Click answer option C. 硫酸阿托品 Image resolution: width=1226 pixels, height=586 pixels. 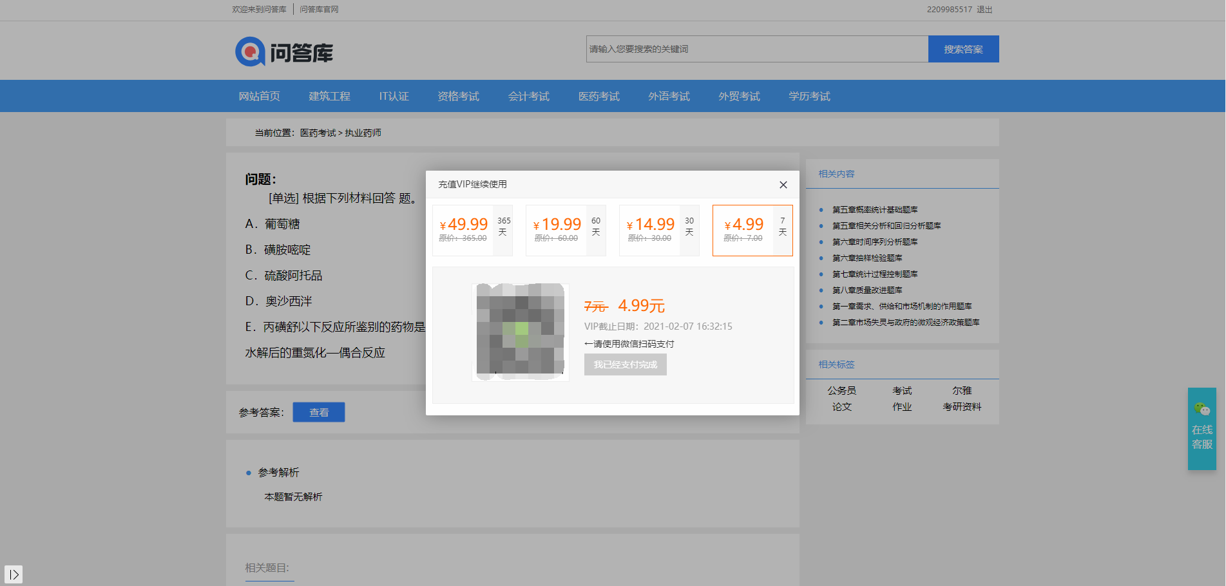[283, 276]
